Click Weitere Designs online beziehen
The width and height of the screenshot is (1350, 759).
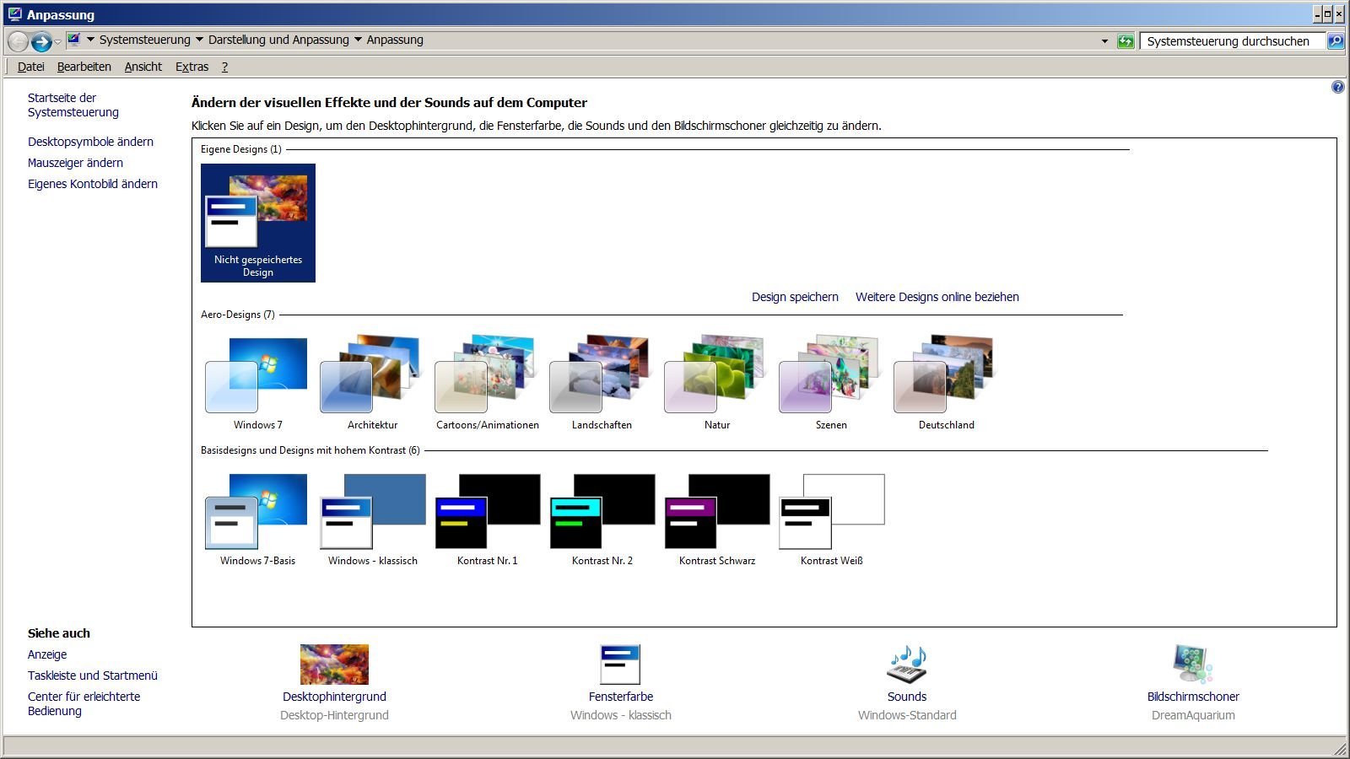pos(937,297)
